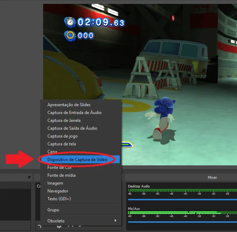Click the Mic/Aux level meter

coord(182,213)
